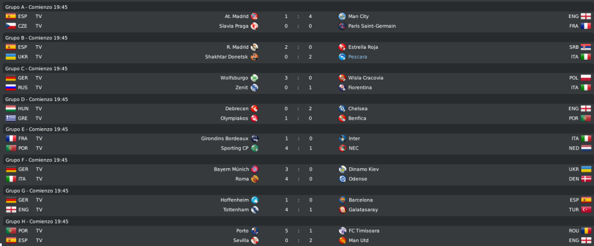Viewport: 594px width, 246px height.
Task: Click the Roma vs Odense match score
Action: coord(298,179)
